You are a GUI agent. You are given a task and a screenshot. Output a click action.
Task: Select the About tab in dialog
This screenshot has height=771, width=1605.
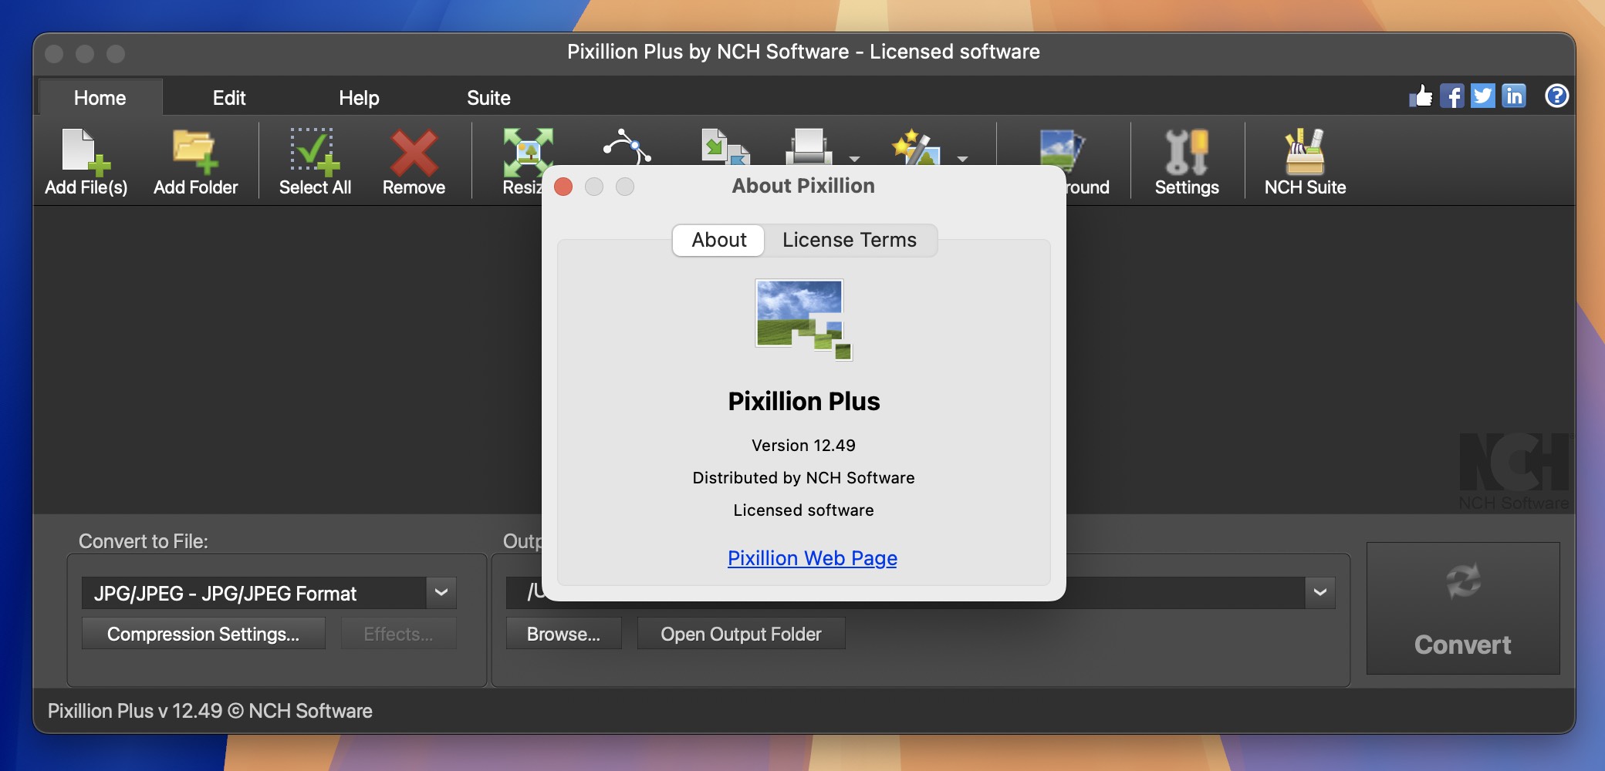click(718, 240)
